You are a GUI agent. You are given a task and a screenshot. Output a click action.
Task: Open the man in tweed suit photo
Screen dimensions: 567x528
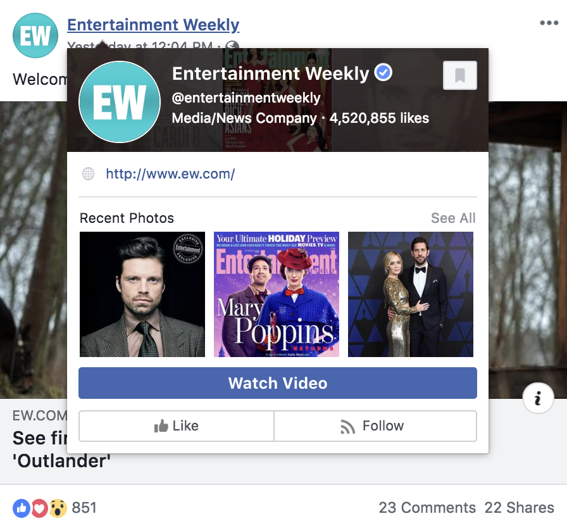(142, 294)
